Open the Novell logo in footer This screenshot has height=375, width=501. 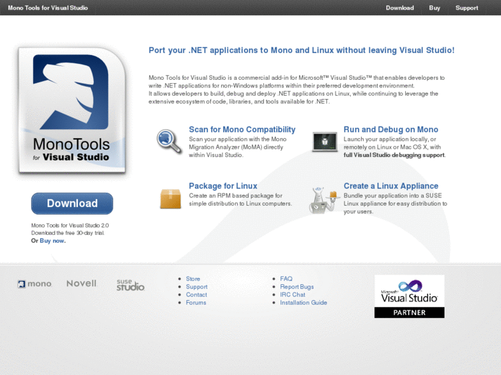click(81, 283)
